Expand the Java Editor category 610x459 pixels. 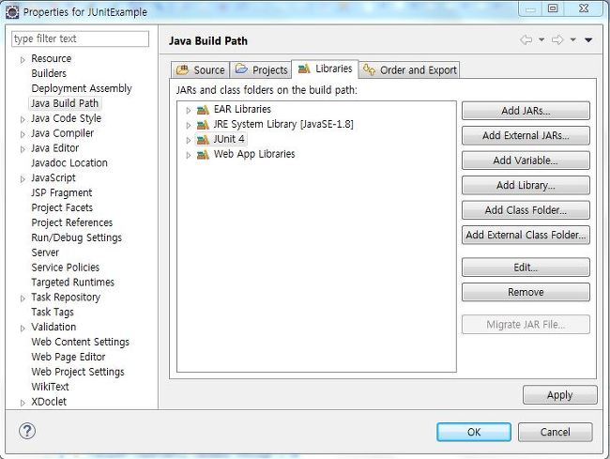pos(23,149)
